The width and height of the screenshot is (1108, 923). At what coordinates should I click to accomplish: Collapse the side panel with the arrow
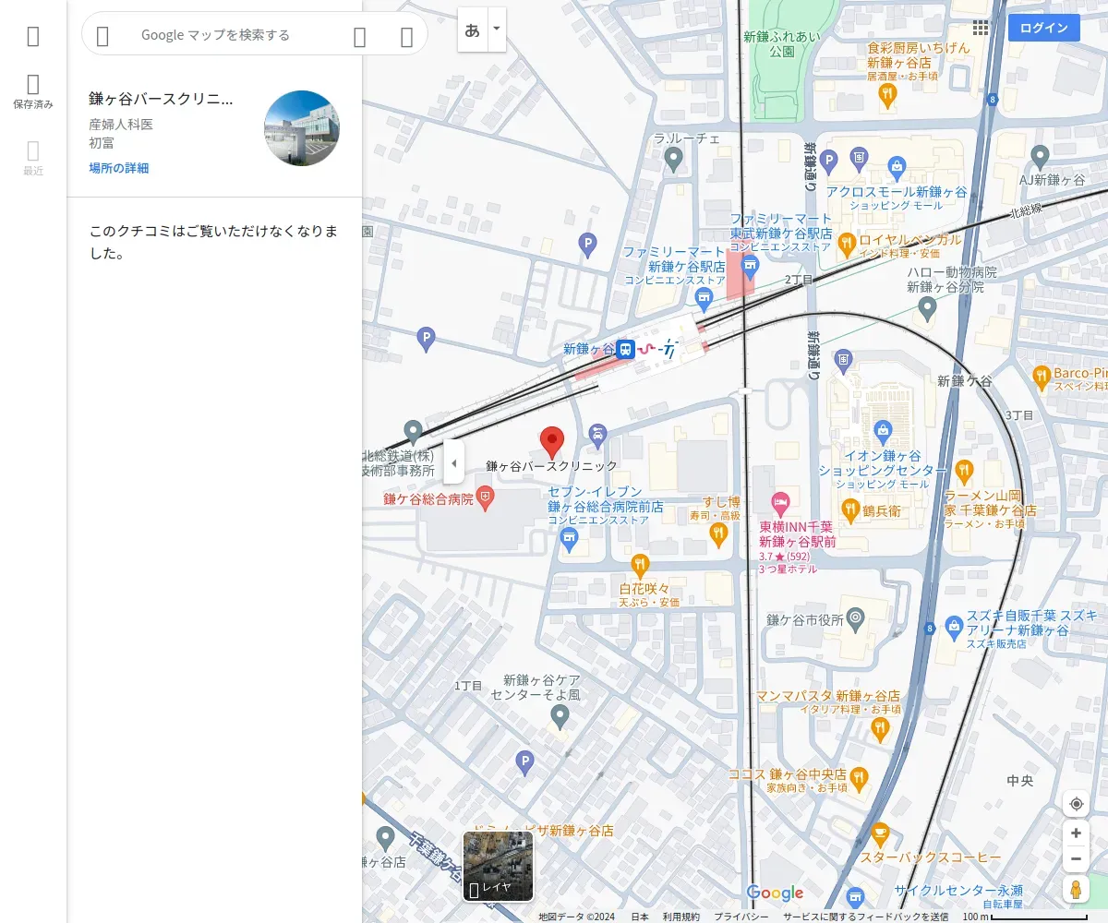coord(453,462)
